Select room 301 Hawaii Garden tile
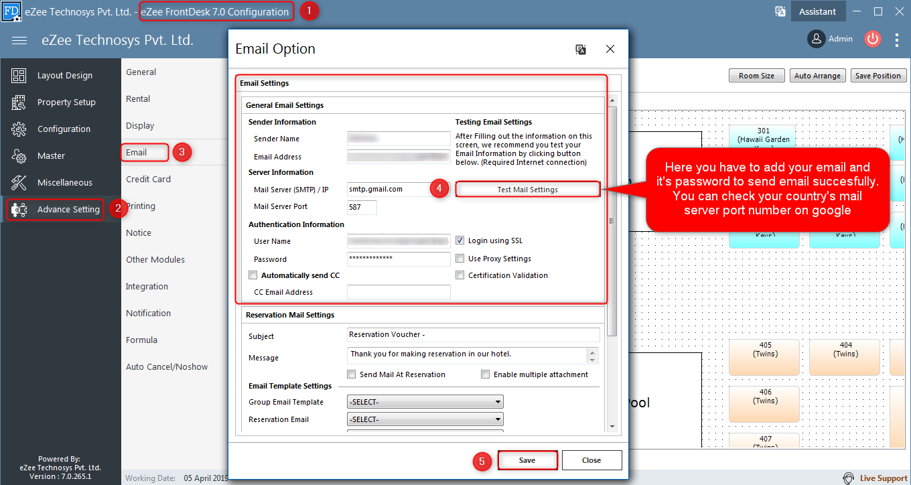 pyautogui.click(x=763, y=138)
